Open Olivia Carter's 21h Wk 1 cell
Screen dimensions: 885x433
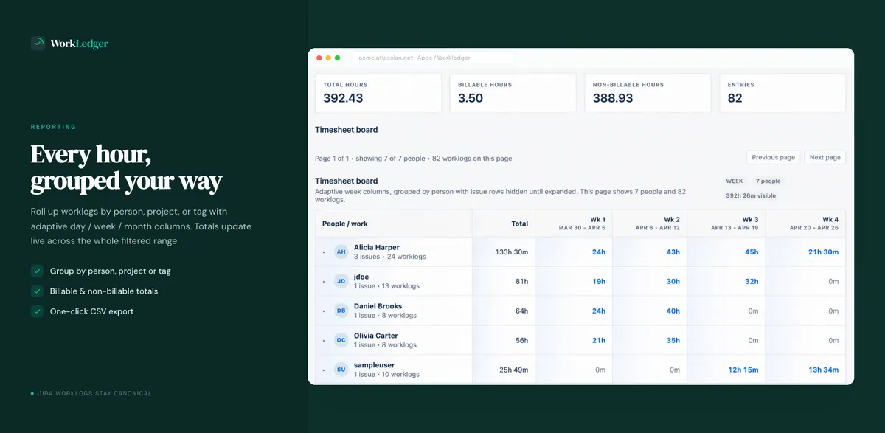click(574, 340)
